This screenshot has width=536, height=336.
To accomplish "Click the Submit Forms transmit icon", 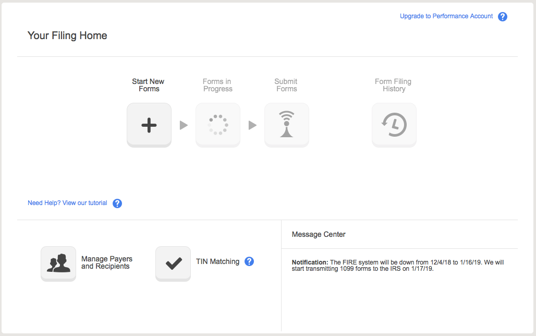I will point(287,125).
